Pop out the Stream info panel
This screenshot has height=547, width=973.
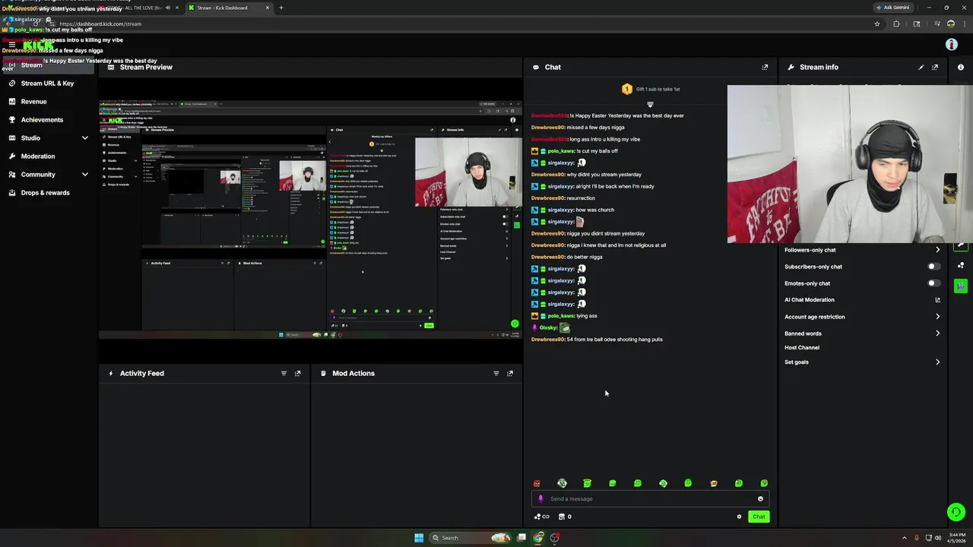(935, 67)
